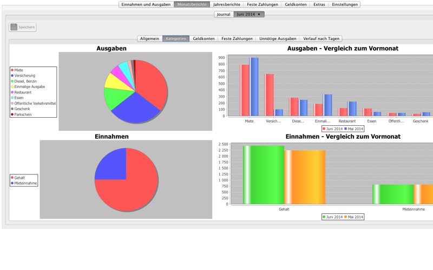Click the Gehalt legend entry in Einnahmen
This screenshot has height=270, width=433.
(18, 178)
